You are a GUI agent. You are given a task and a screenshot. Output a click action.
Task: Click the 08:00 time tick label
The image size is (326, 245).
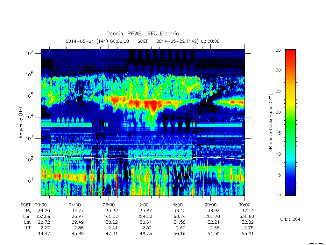coord(109,205)
